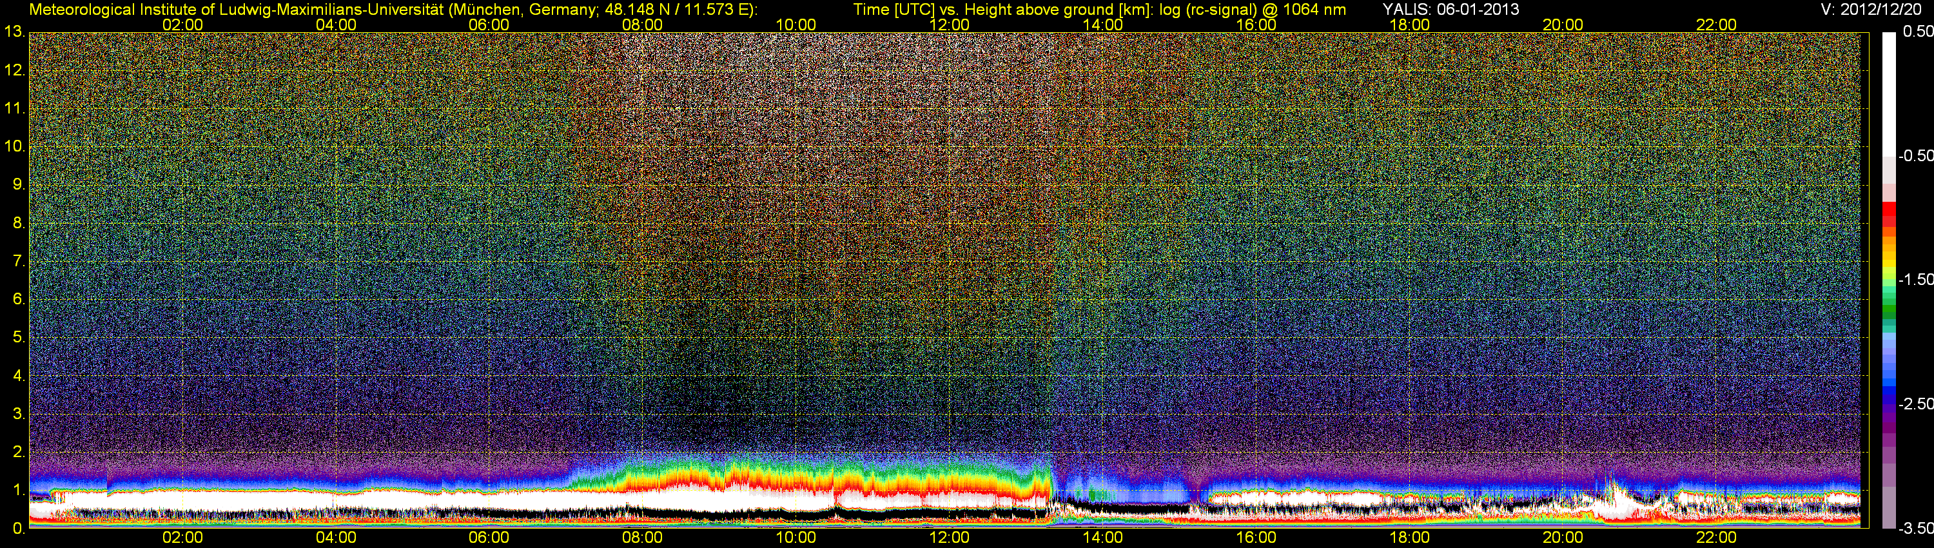The height and width of the screenshot is (548, 1934).
Task: Click the bottom-axis 12:00 time label
Action: coord(949,538)
